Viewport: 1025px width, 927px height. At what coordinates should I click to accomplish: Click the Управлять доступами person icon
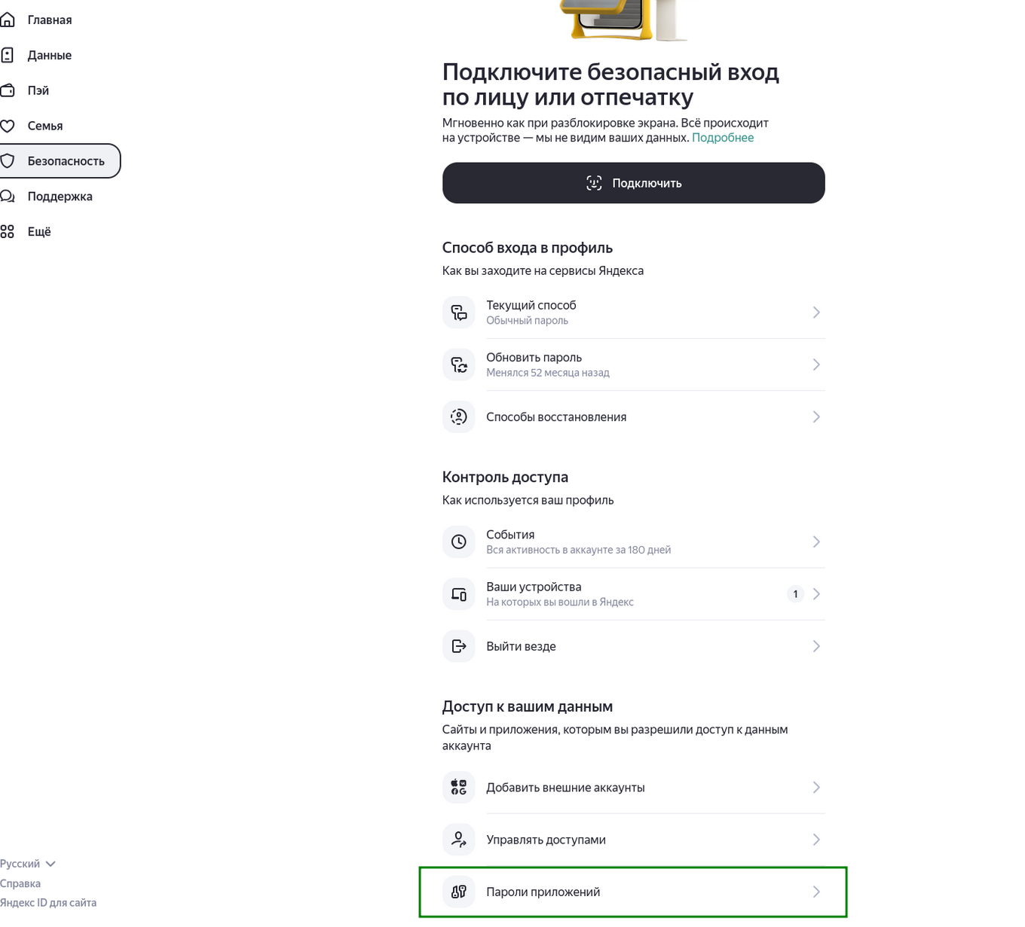tap(458, 840)
